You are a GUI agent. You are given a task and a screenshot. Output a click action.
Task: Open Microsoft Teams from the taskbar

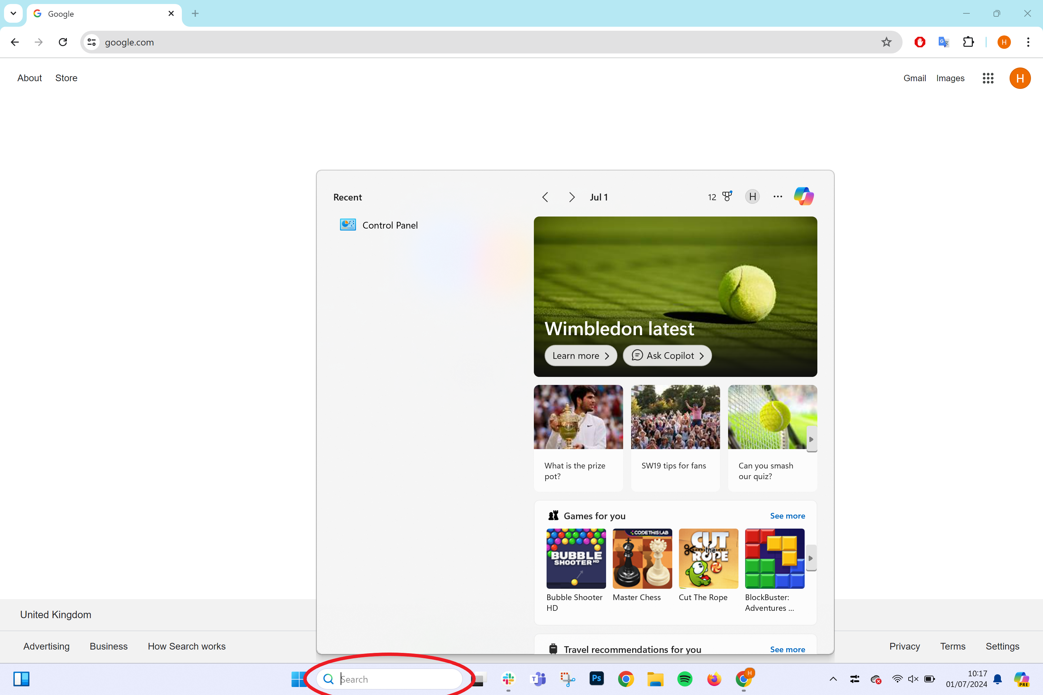[538, 679]
